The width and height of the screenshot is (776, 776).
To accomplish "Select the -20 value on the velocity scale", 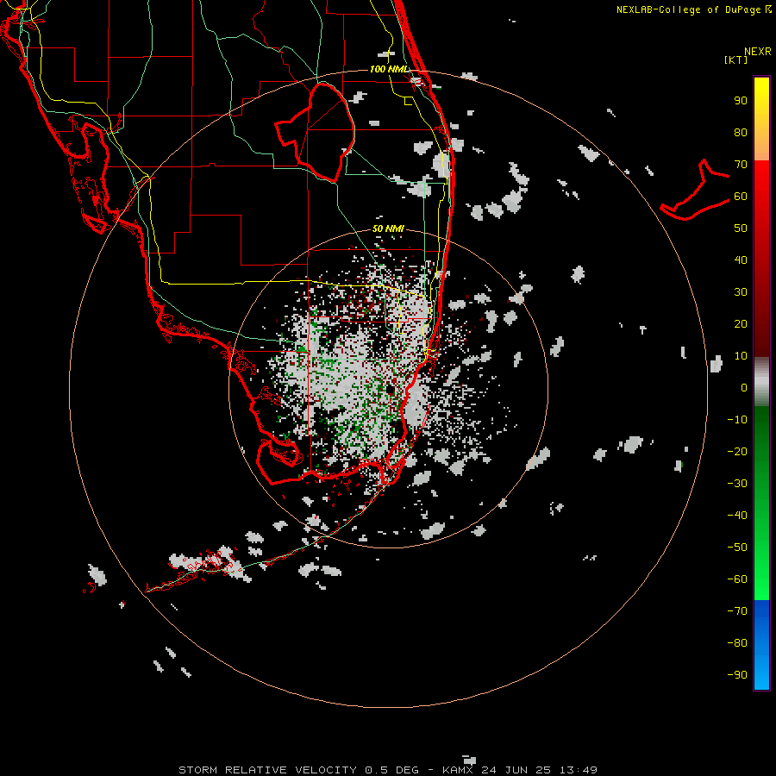I will (x=737, y=452).
